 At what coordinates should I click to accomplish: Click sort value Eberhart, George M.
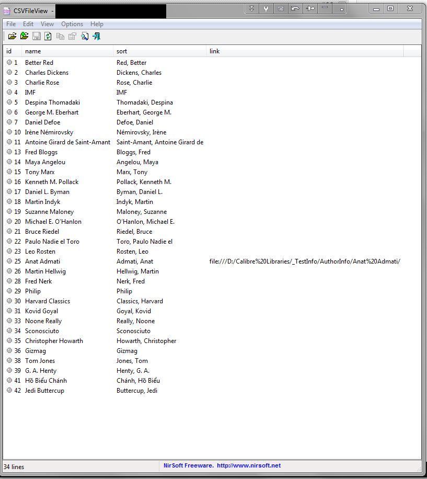point(144,112)
